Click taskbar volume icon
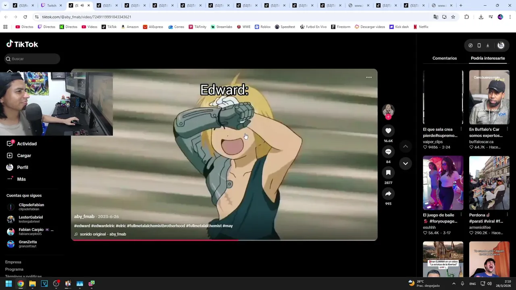Image resolution: width=516 pixels, height=290 pixels. point(489,284)
